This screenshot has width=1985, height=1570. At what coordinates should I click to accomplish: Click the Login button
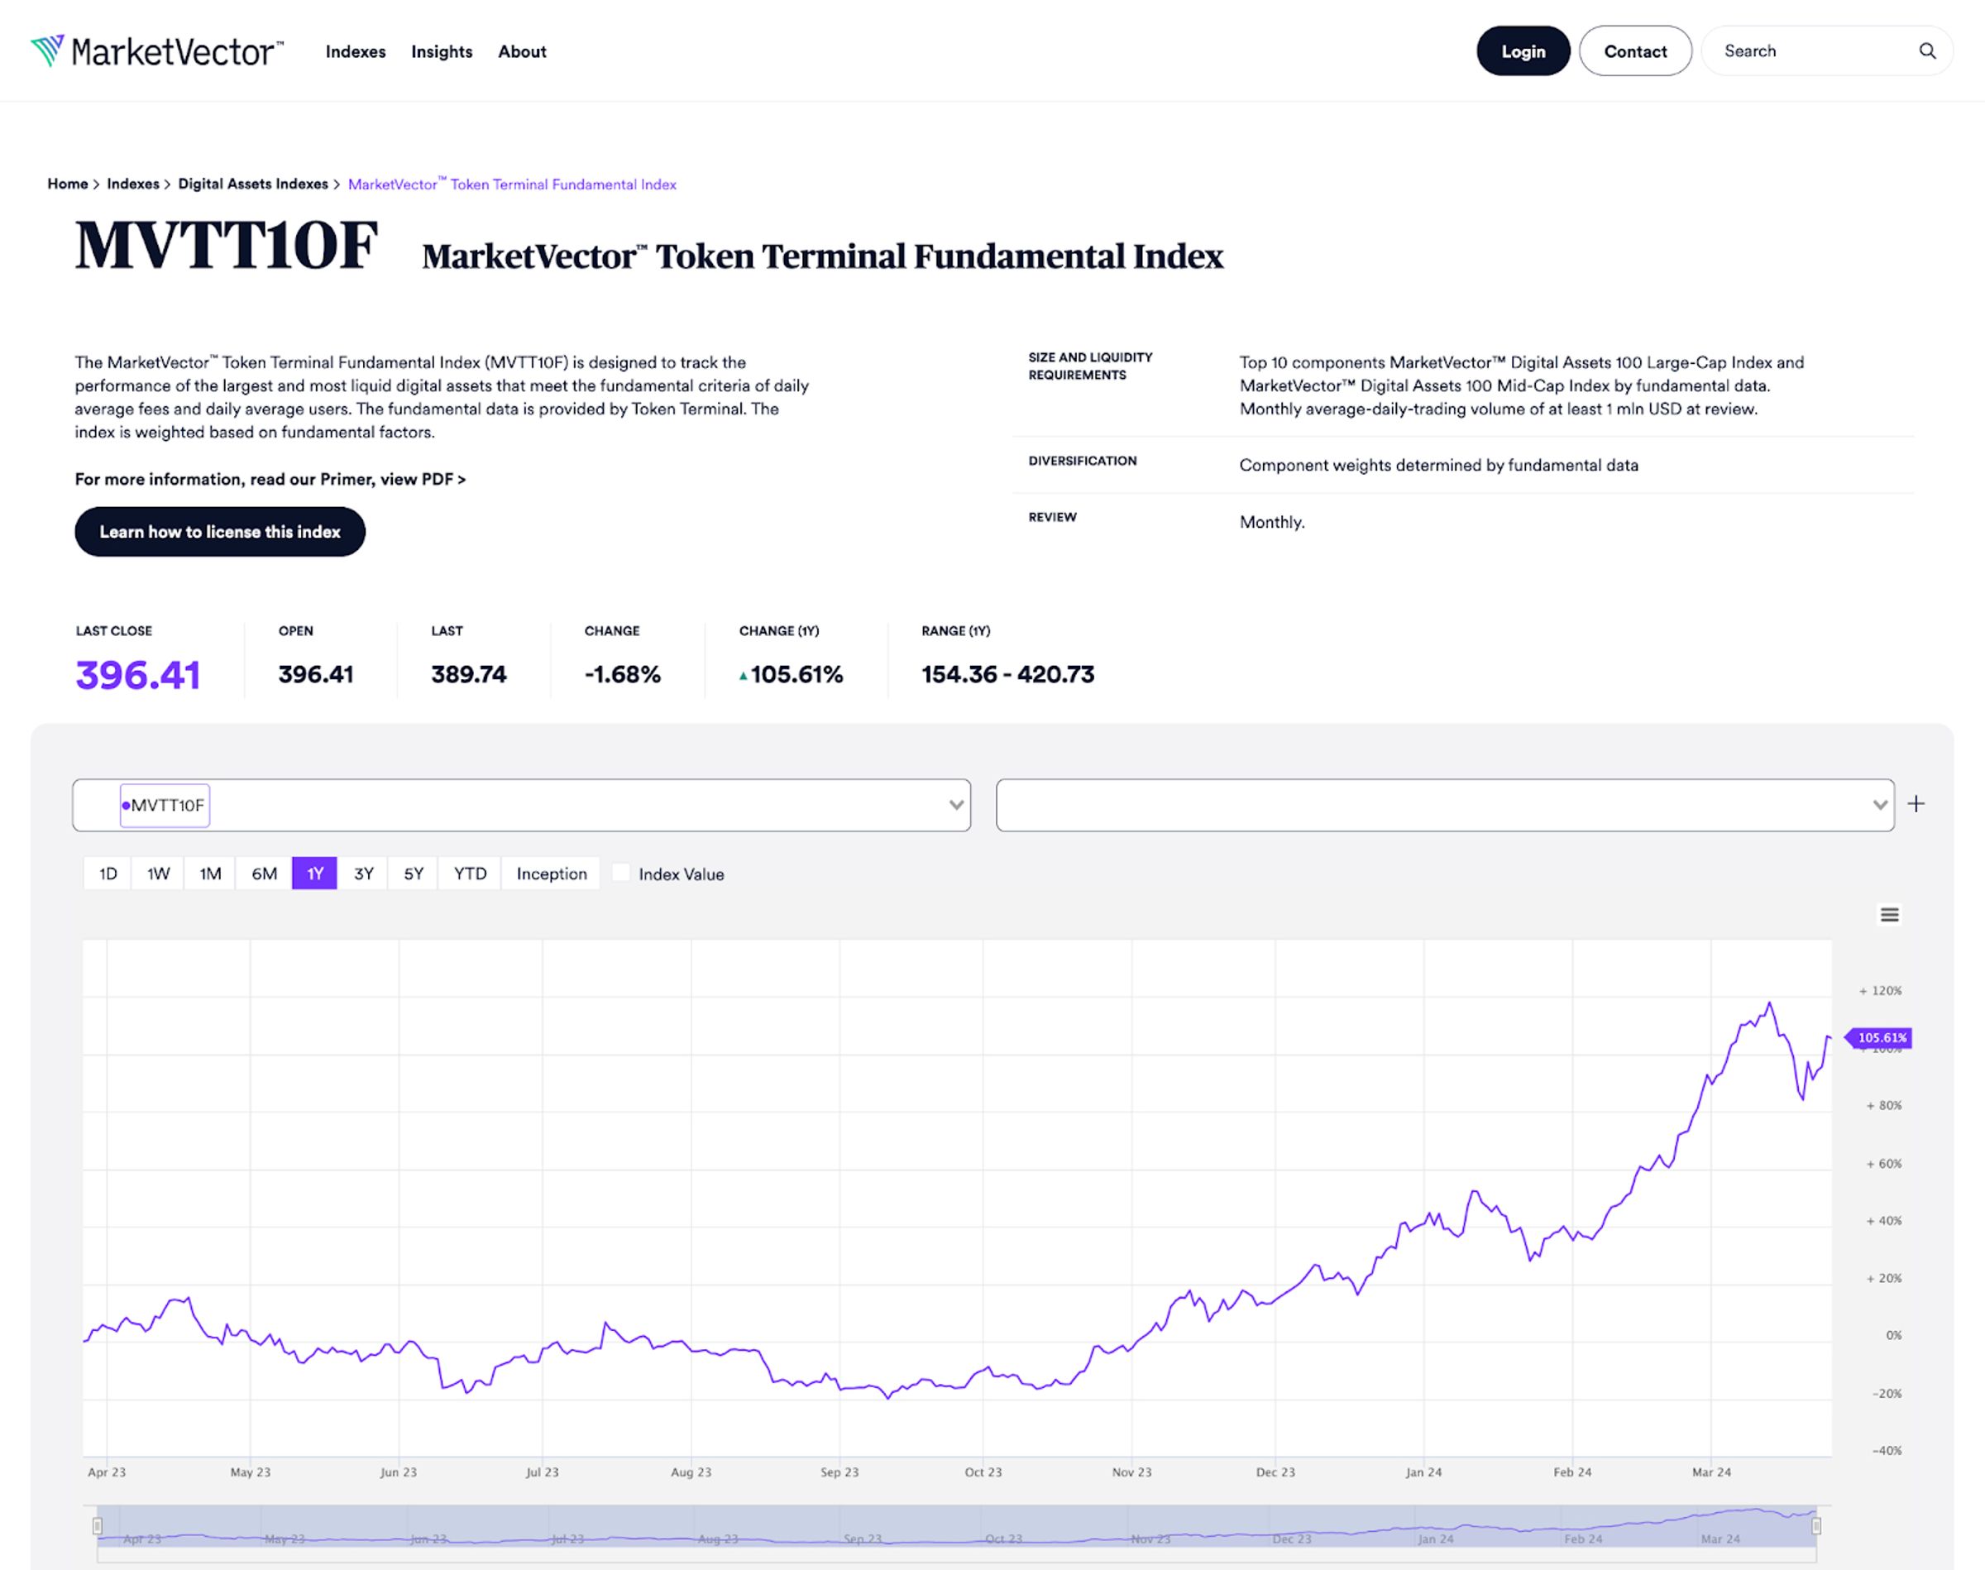[x=1523, y=51]
